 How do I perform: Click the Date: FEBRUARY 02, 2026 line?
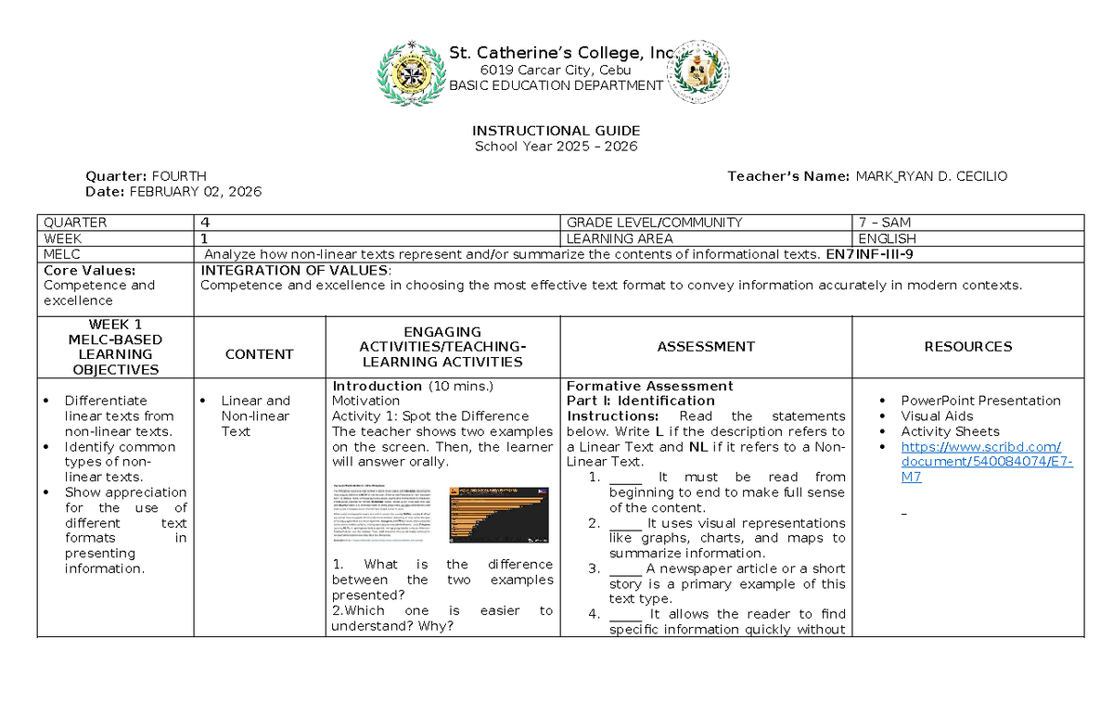[173, 191]
